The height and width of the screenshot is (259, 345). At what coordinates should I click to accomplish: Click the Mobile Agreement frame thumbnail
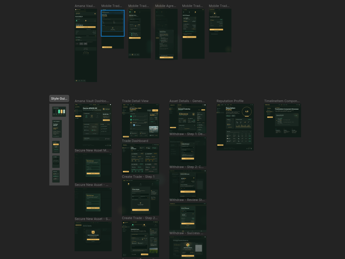166,34
